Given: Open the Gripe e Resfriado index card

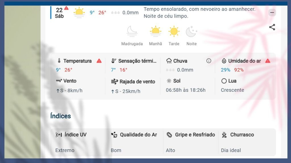Looking at the screenshot, I should click(191, 142).
